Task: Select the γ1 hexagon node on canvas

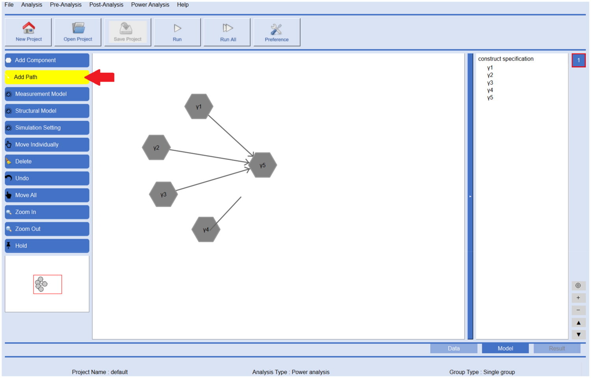Action: [x=199, y=106]
